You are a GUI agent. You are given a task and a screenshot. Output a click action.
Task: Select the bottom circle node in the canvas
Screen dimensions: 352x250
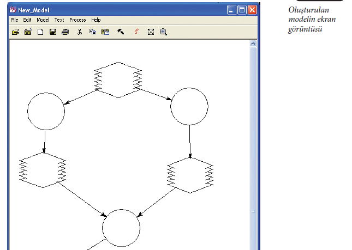(x=121, y=227)
